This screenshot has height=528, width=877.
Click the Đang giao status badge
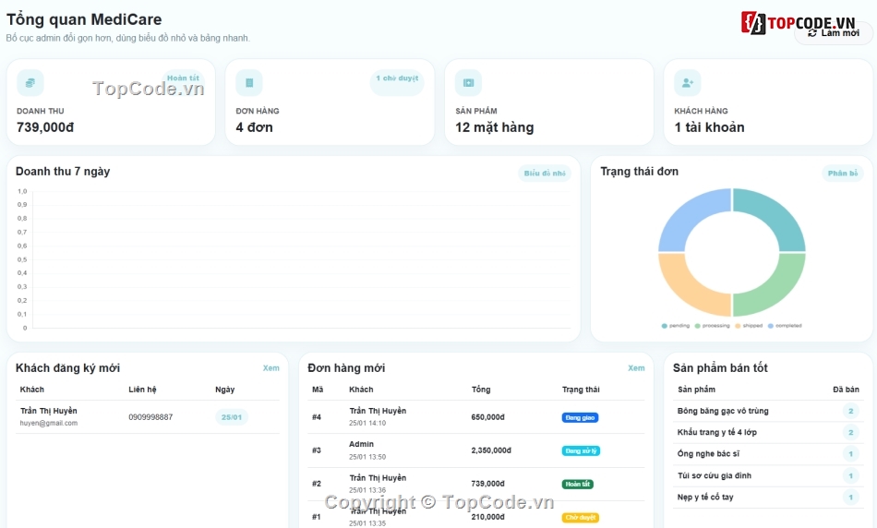580,418
